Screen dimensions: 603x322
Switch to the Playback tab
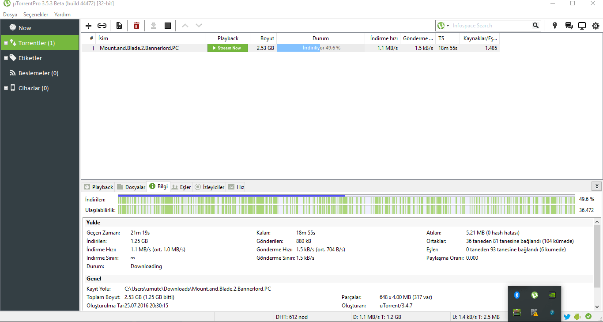[98, 187]
